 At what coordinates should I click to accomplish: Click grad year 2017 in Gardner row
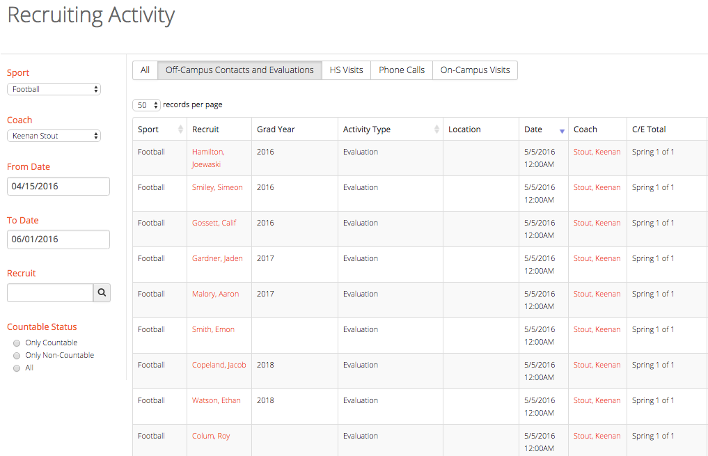(x=265, y=258)
